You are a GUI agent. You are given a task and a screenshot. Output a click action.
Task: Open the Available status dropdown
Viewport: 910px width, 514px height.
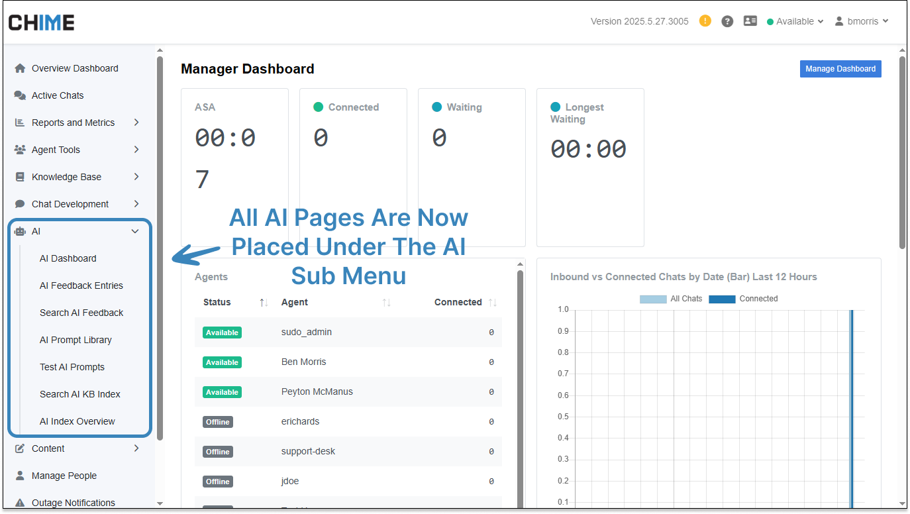tap(795, 21)
